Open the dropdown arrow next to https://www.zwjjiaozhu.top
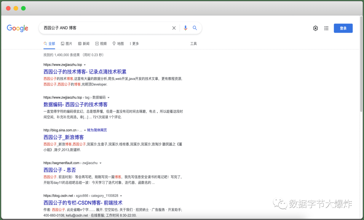The width and height of the screenshot is (364, 220). pyautogui.click(x=85, y=65)
